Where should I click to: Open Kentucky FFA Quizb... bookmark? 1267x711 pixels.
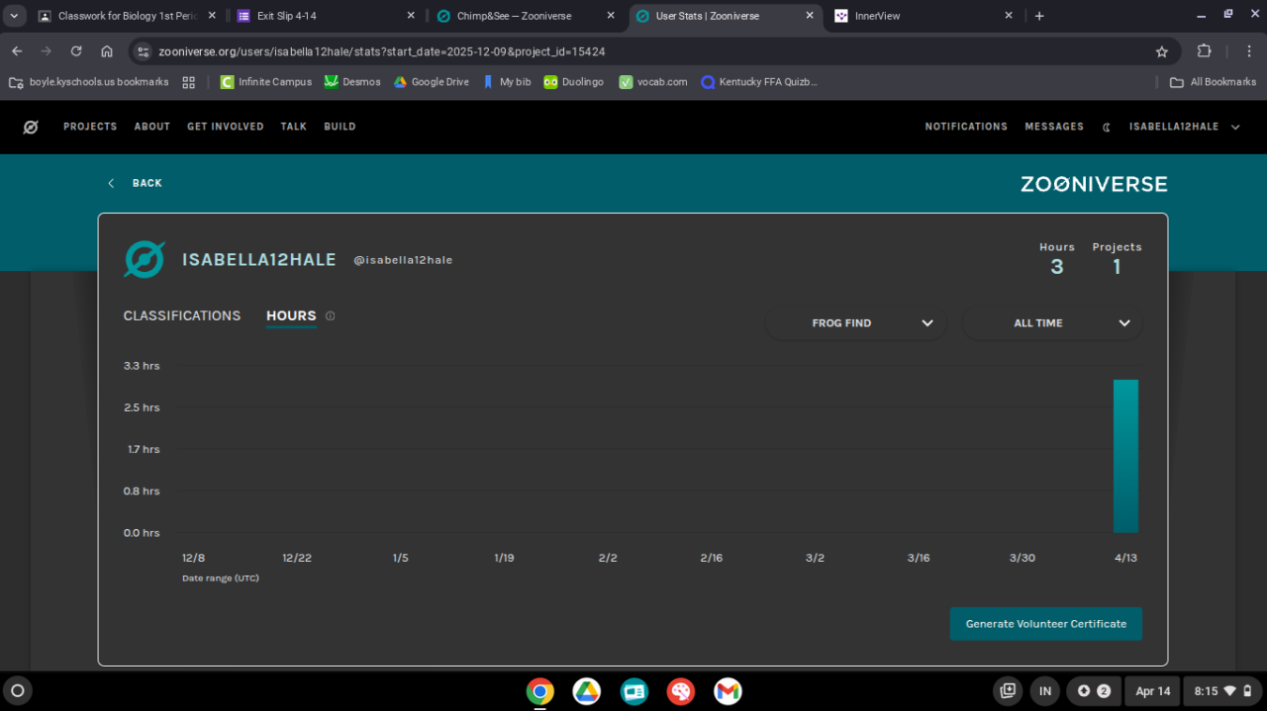click(x=759, y=82)
